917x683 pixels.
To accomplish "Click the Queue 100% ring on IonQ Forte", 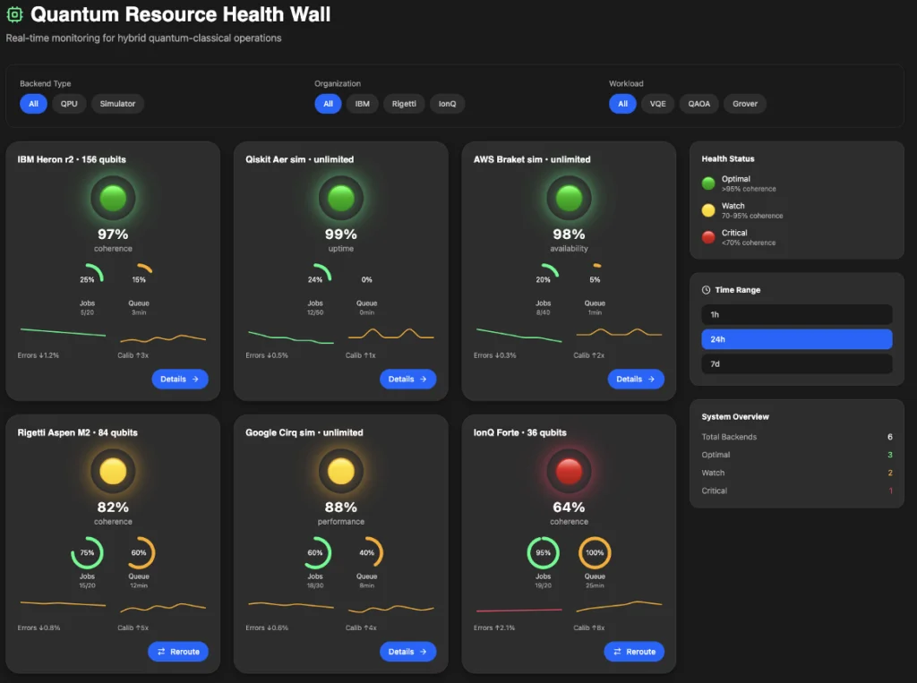I will (595, 553).
